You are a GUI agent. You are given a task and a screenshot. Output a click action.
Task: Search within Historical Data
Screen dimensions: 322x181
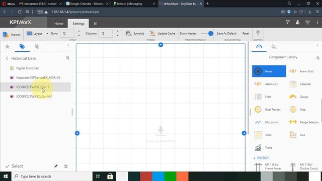pos(68,58)
